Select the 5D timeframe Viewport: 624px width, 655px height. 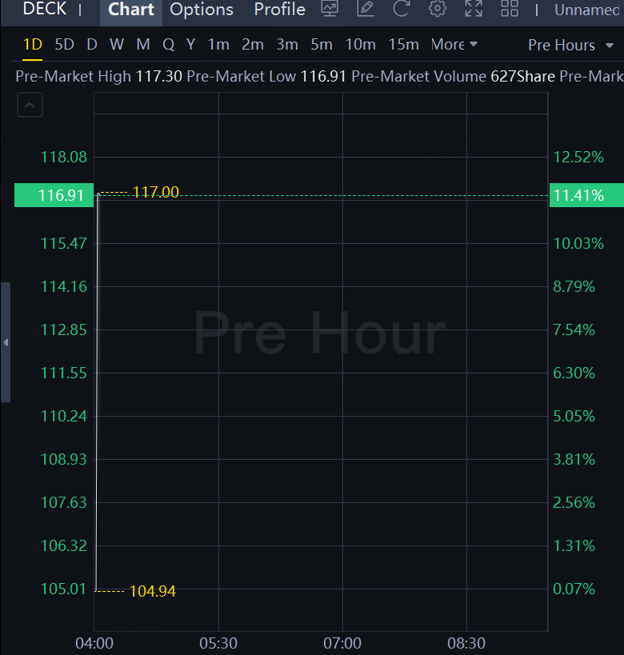tap(64, 45)
